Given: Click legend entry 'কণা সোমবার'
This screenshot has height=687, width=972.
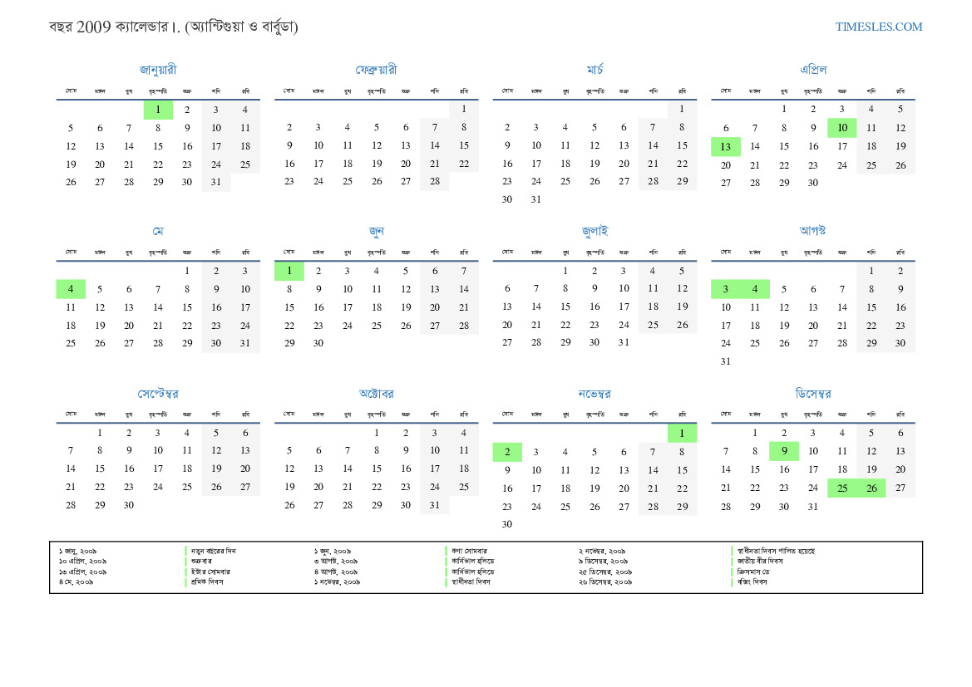Looking at the screenshot, I should click(x=469, y=551).
